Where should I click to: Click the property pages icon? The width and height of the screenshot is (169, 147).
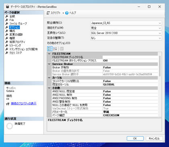(x=62, y=49)
